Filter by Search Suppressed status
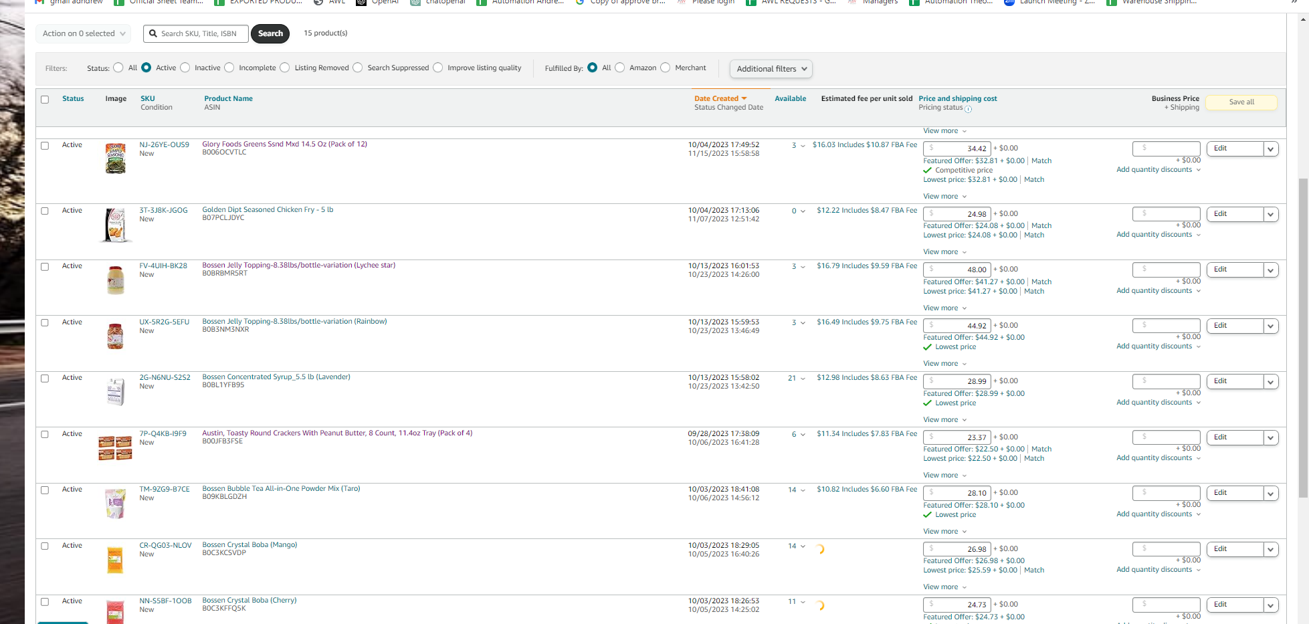 coord(358,68)
